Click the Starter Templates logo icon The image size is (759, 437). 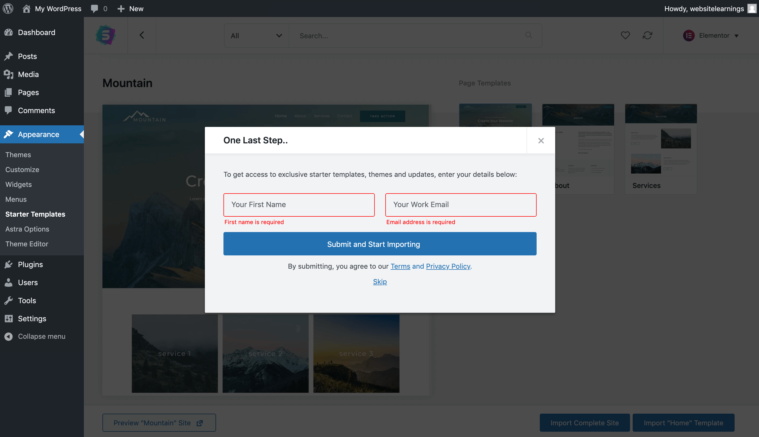tap(106, 35)
